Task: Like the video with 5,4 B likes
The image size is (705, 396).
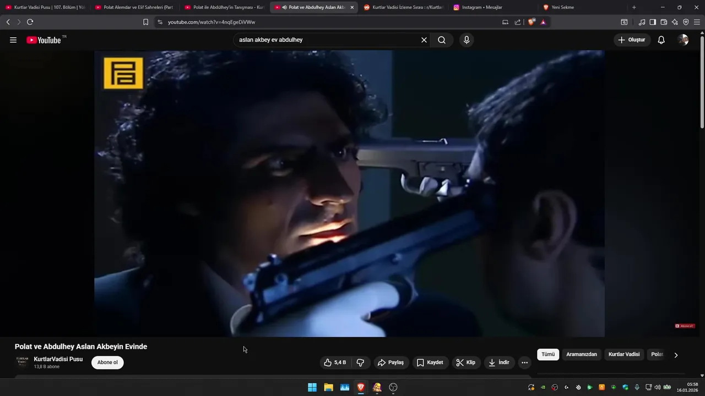Action: tap(335, 362)
